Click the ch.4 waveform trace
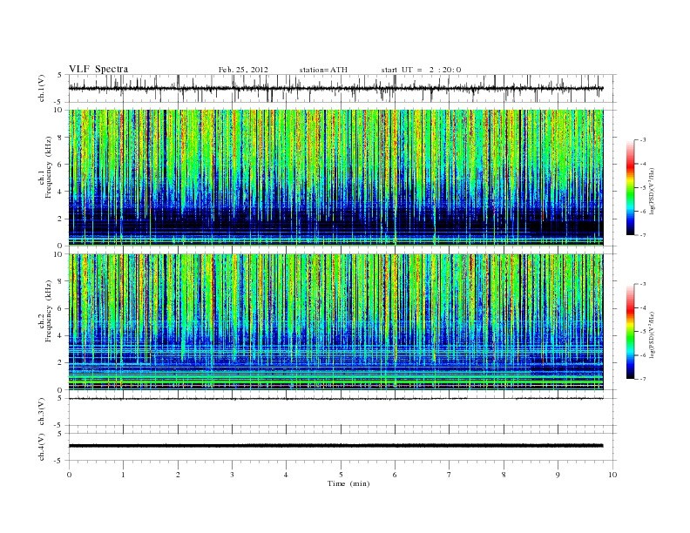Screen dimensions: 690x533 click(x=335, y=446)
